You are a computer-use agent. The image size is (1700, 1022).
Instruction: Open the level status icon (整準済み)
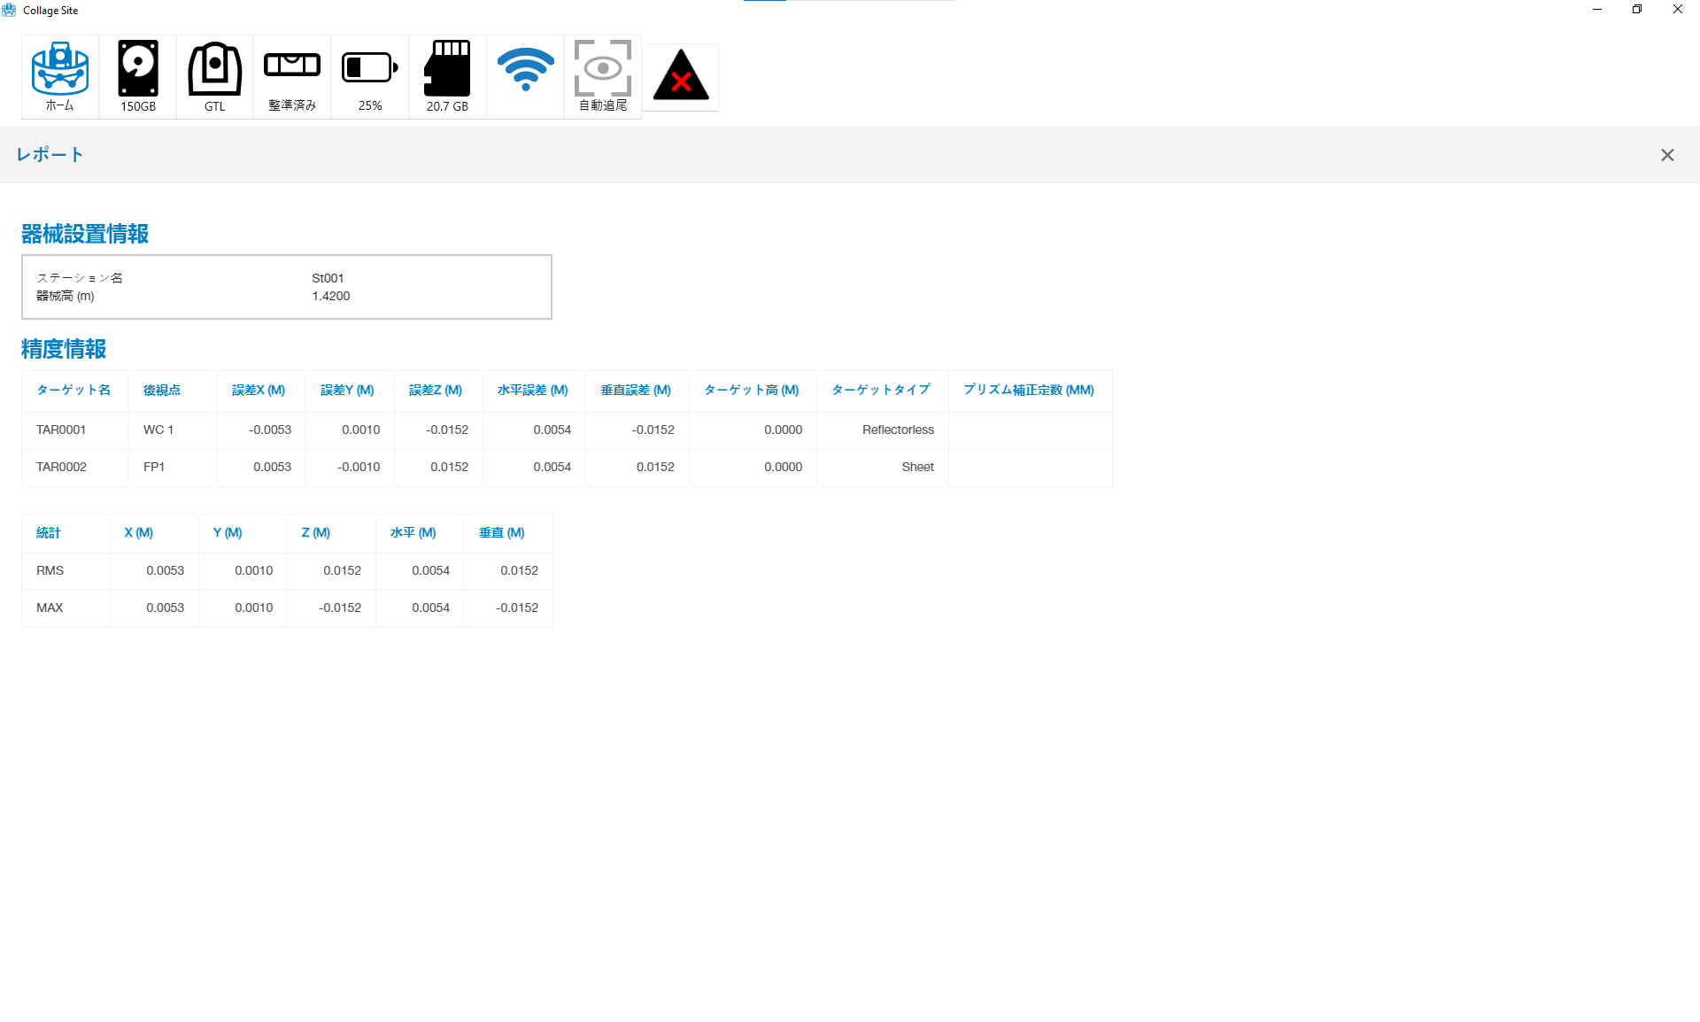292,76
